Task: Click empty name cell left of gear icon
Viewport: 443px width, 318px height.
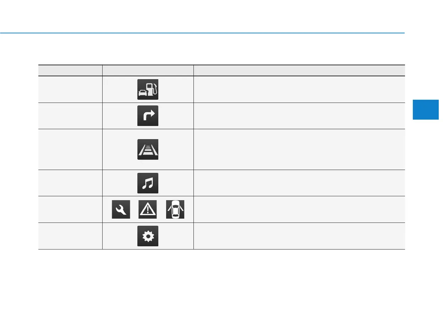Action: [x=70, y=236]
